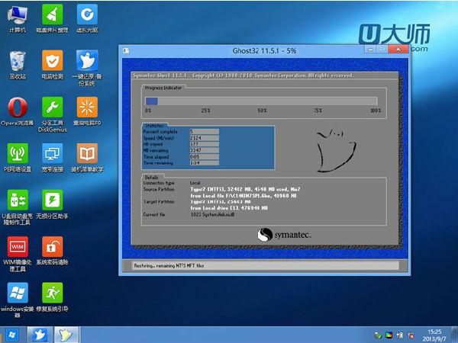
Task: Launch the USB boot disk maker
Action: pos(17,200)
